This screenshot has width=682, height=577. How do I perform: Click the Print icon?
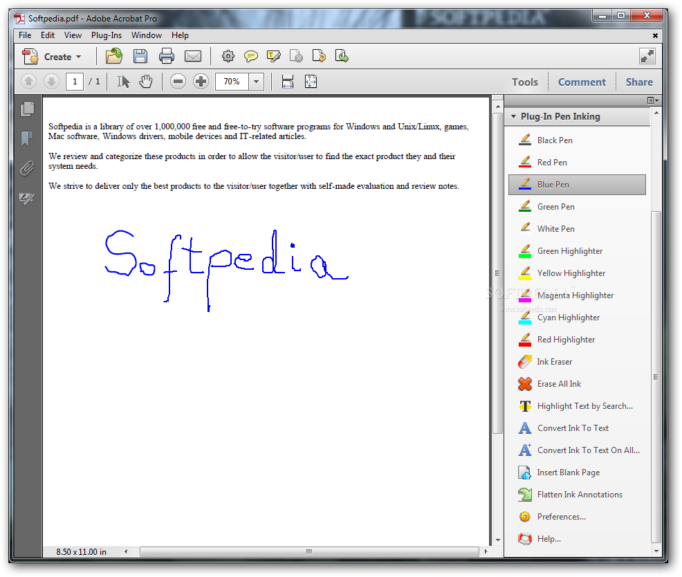pyautogui.click(x=167, y=56)
